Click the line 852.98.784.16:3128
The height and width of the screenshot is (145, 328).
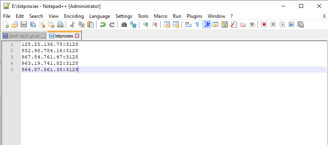(x=50, y=51)
